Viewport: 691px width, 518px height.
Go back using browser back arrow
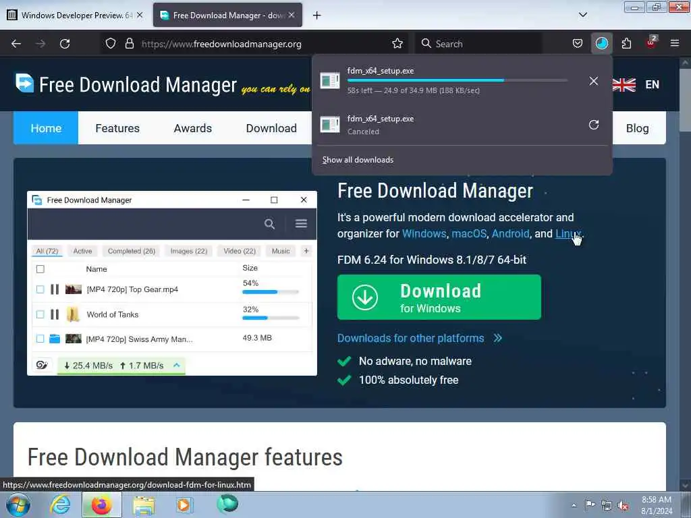tap(16, 44)
